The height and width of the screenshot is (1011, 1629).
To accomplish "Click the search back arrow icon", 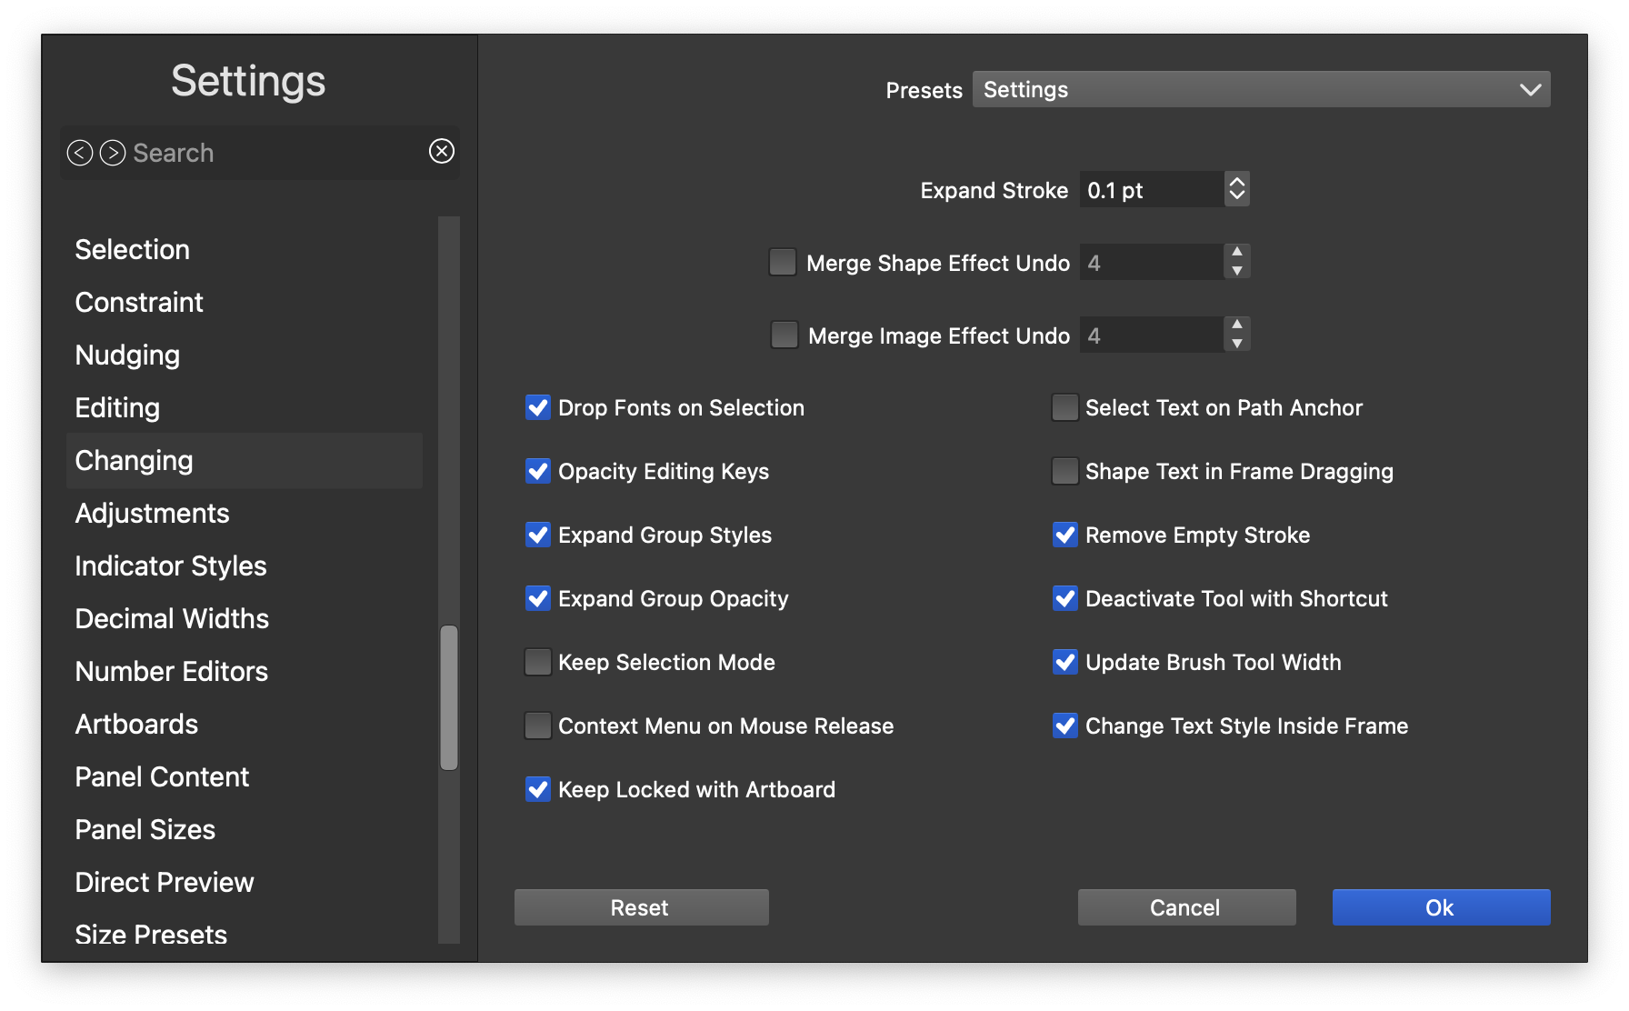I will pos(80,153).
